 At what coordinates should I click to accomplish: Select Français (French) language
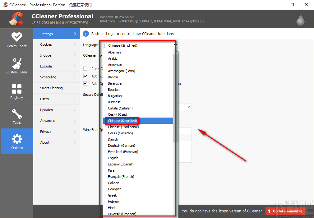coord(138,177)
